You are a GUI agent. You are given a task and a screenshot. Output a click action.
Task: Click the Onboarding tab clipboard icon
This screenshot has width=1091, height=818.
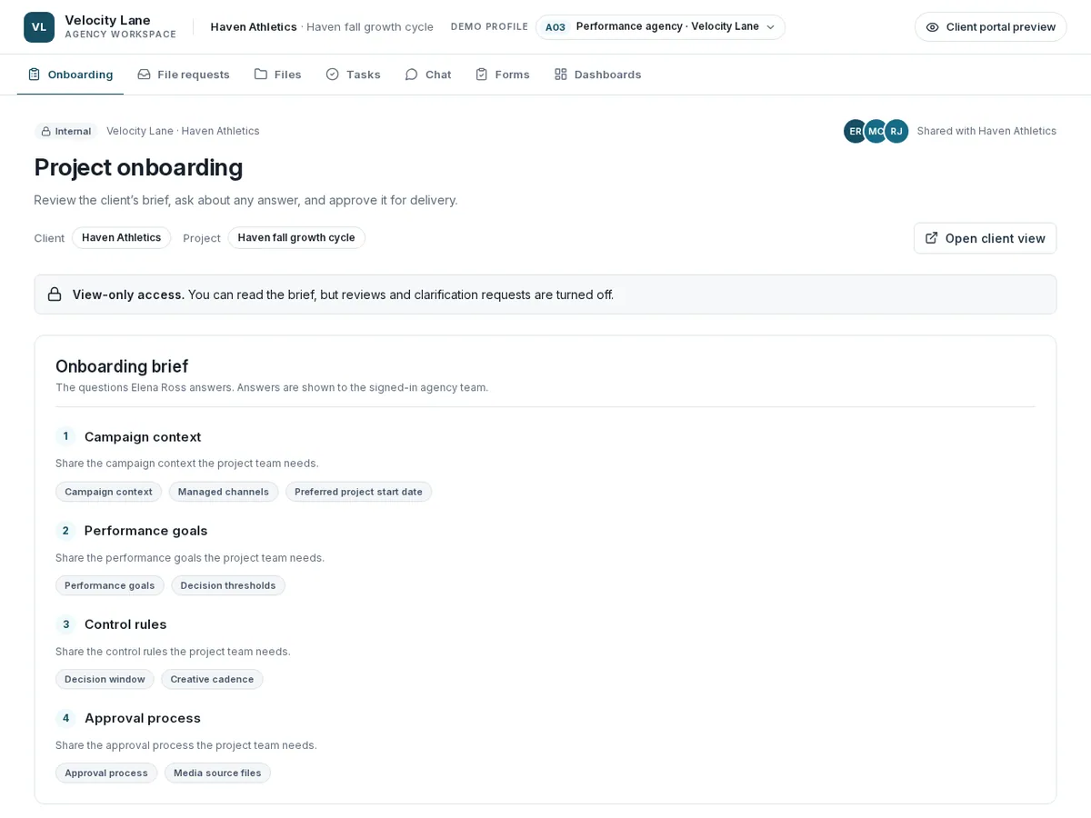(34, 75)
